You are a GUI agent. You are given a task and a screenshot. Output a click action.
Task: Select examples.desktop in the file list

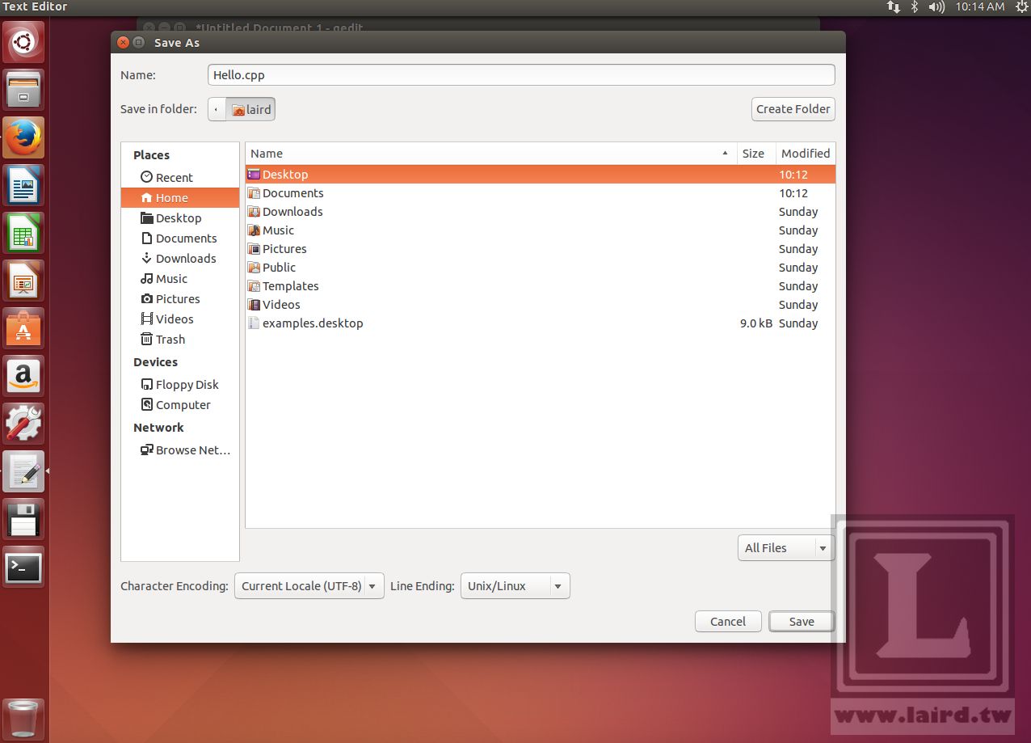click(x=312, y=323)
